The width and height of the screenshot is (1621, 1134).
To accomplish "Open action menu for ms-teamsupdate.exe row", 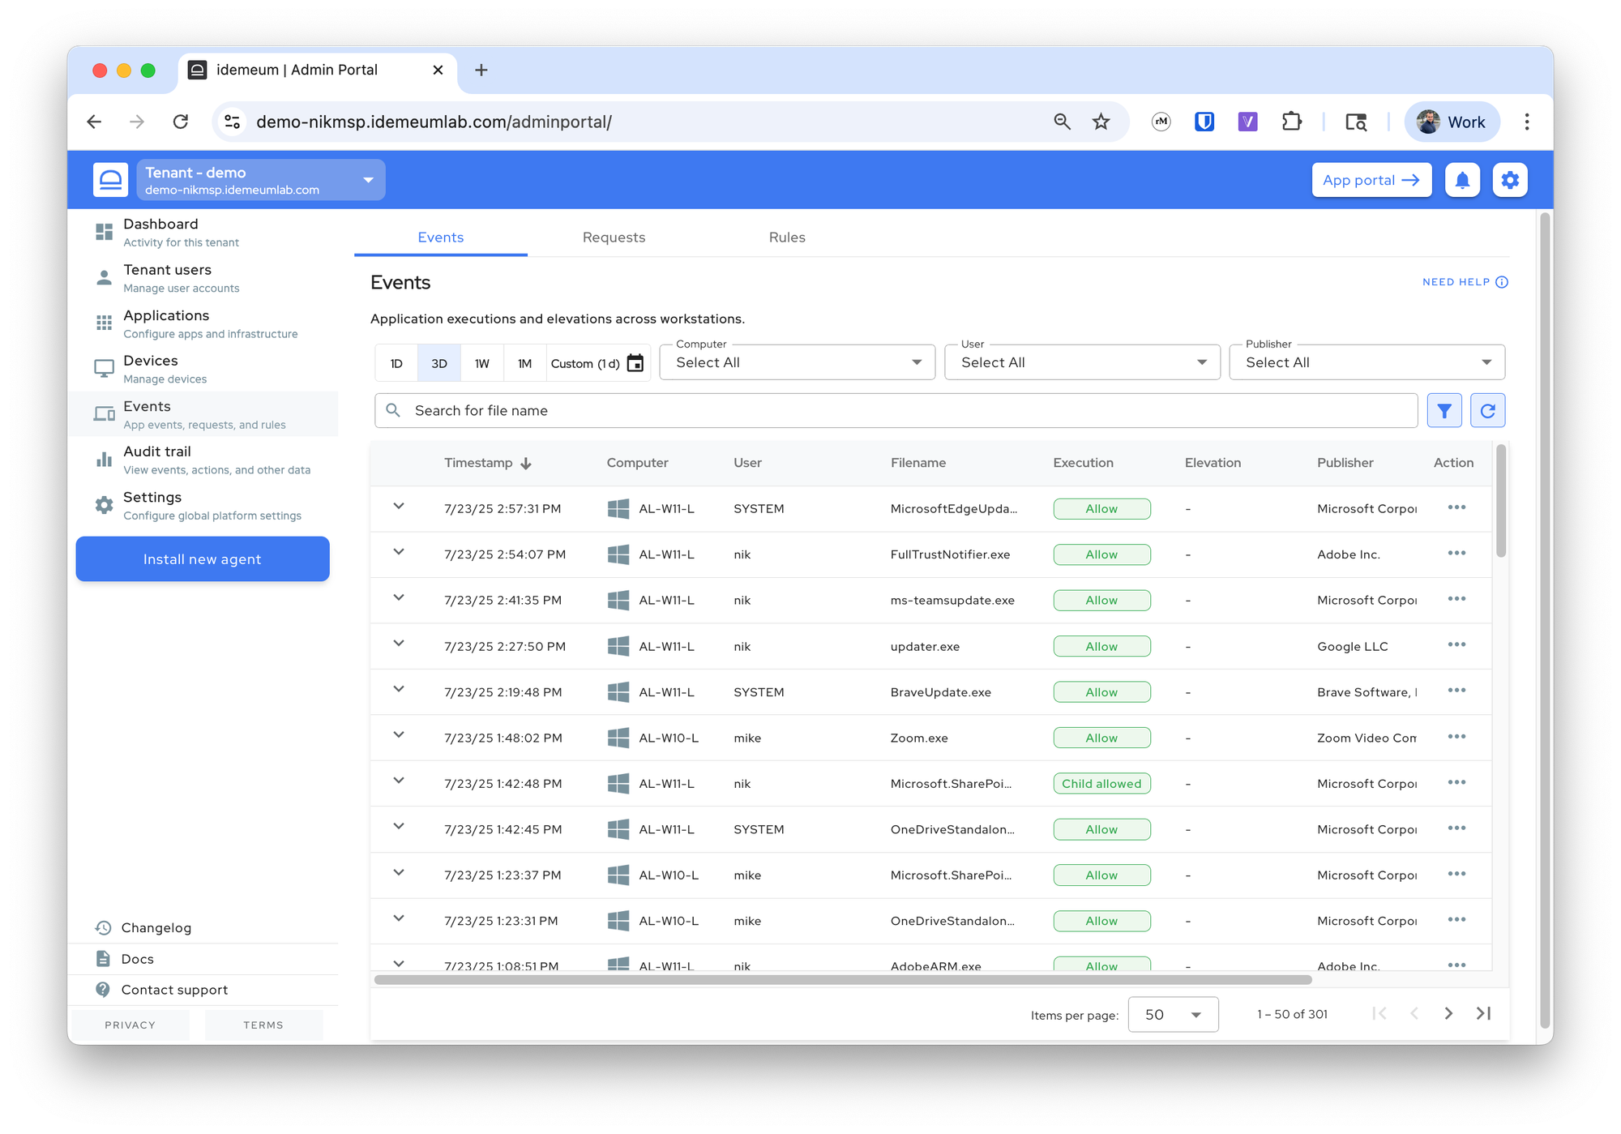I will click(x=1456, y=599).
